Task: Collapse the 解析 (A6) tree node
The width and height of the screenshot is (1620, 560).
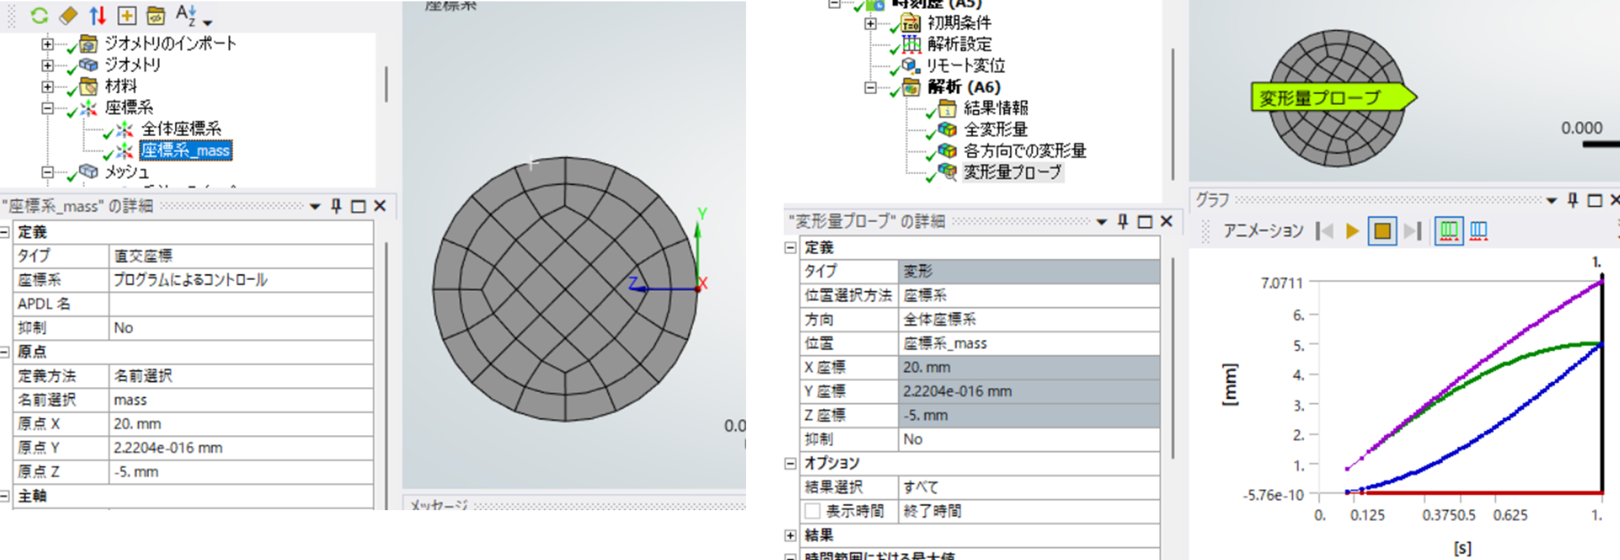Action: (870, 88)
